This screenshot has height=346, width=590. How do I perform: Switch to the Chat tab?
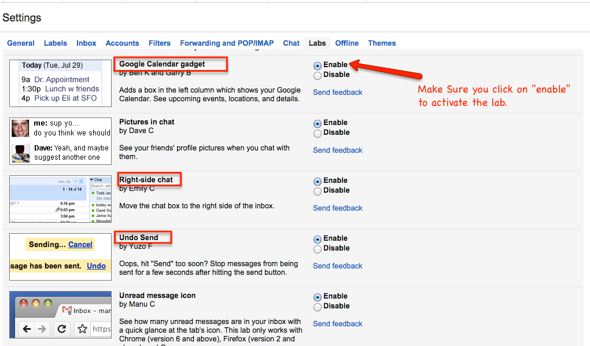[x=291, y=43]
